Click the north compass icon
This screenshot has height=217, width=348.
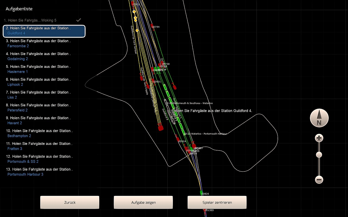pos(319,118)
